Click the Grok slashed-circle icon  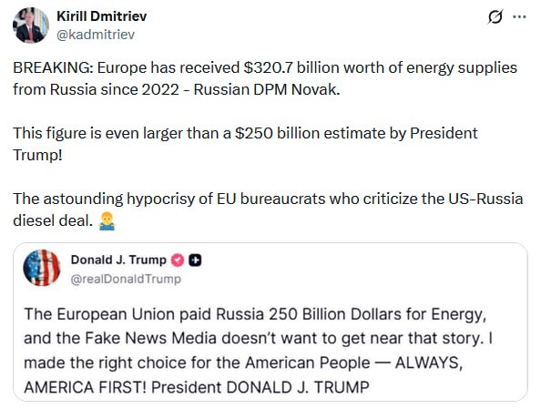coord(495,16)
